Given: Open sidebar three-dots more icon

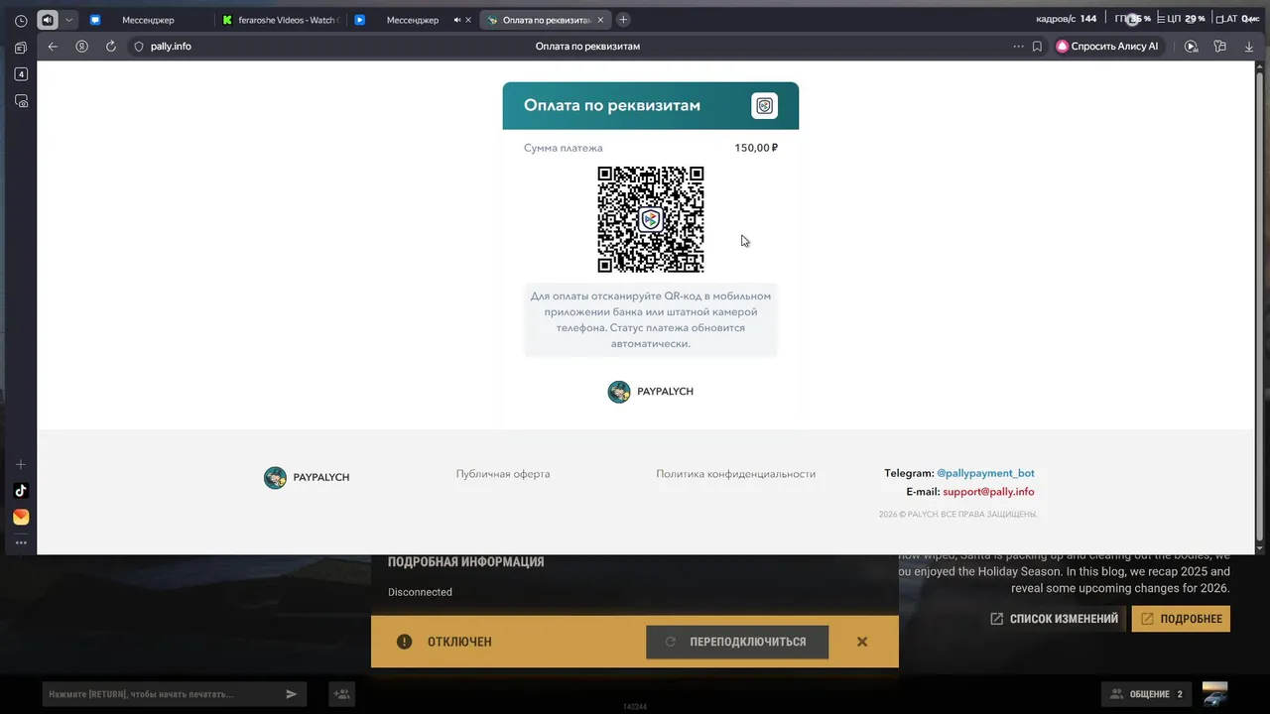Looking at the screenshot, I should pos(21,542).
